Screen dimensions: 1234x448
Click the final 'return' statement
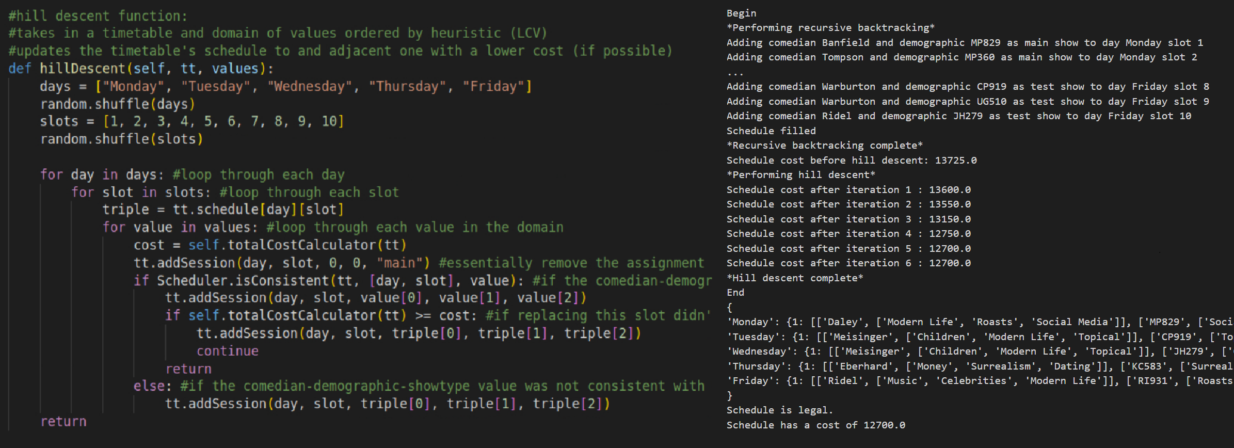pyautogui.click(x=63, y=422)
